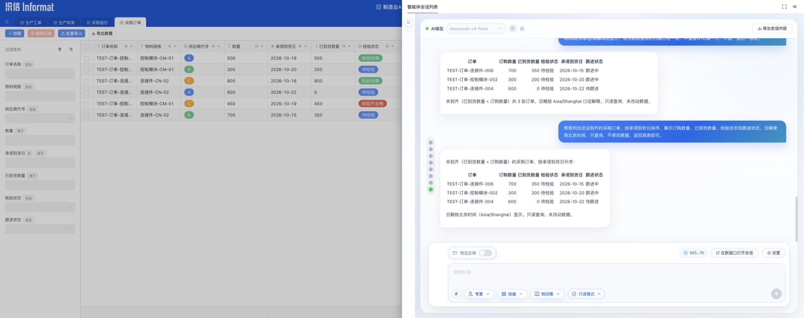Collapse the conversation panel with the arrow icon

(x=794, y=7)
